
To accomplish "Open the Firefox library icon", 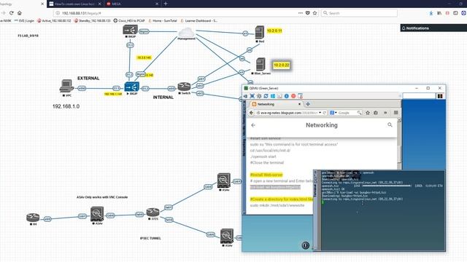I will click(x=439, y=13).
